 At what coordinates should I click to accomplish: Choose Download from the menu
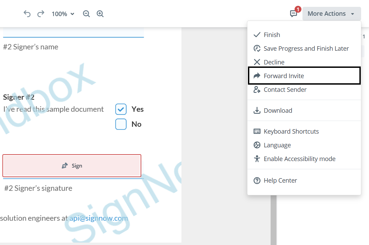click(x=304, y=111)
